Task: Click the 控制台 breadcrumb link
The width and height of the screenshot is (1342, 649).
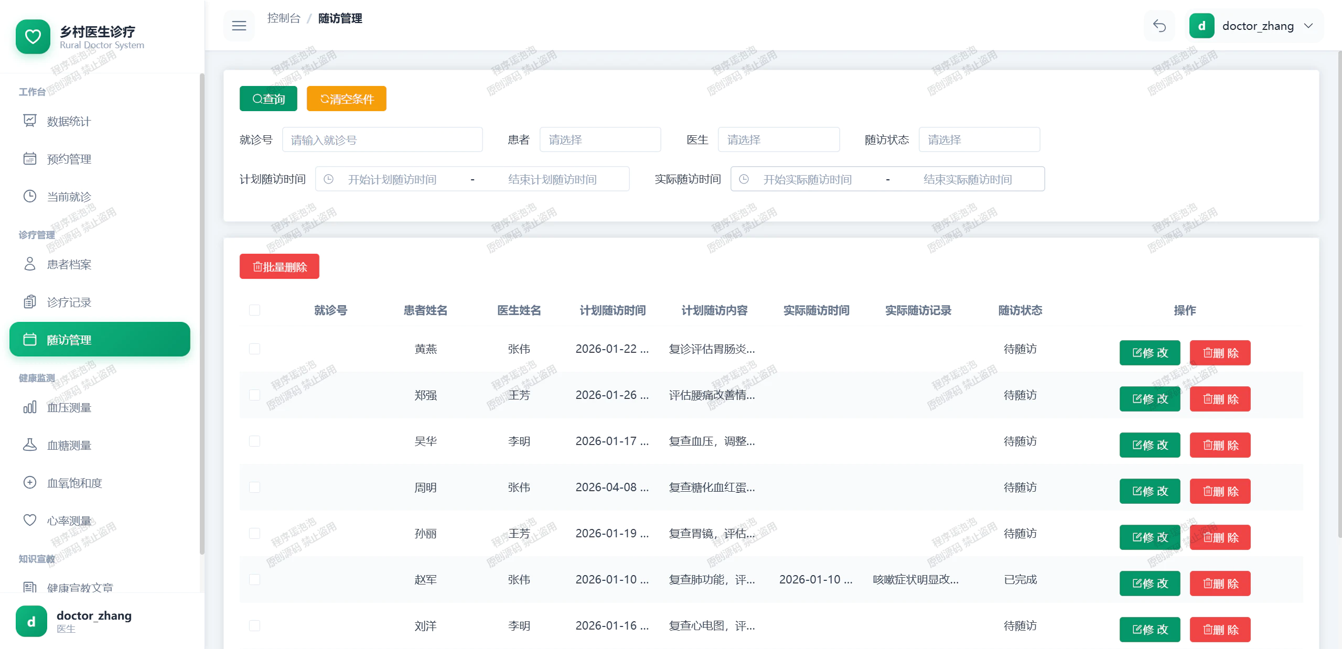Action: click(x=284, y=18)
